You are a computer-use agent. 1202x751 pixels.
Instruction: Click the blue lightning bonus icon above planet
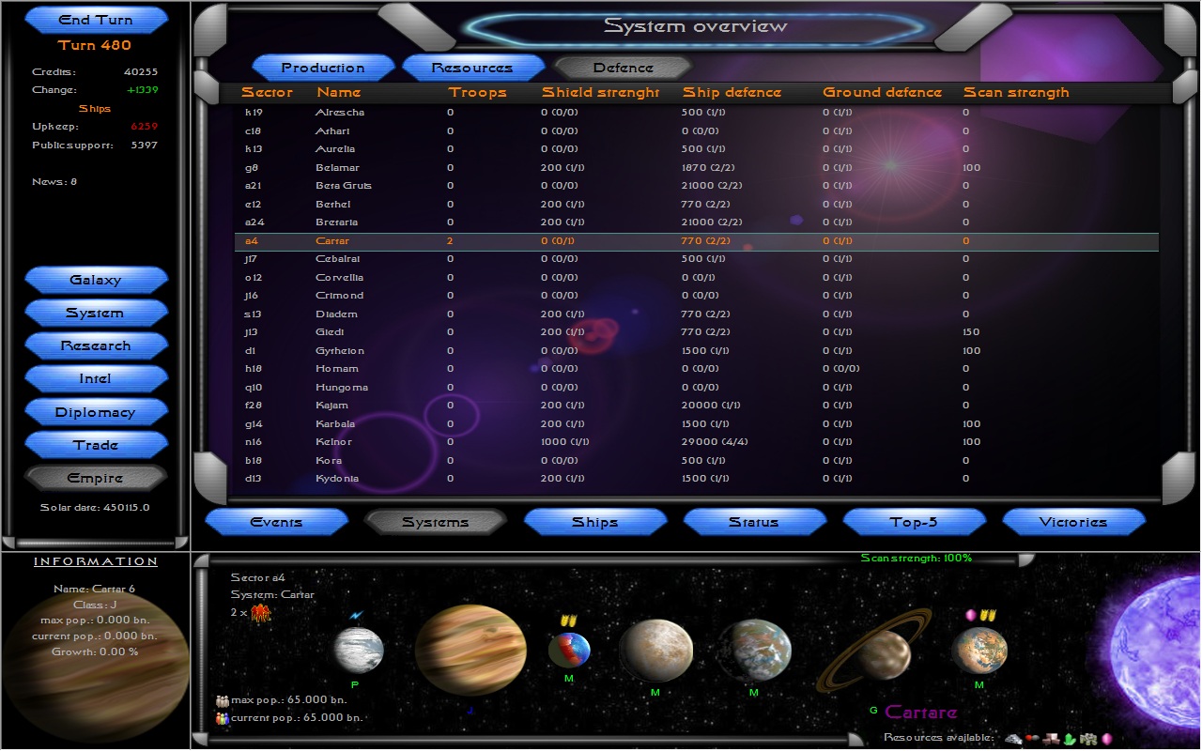356,616
